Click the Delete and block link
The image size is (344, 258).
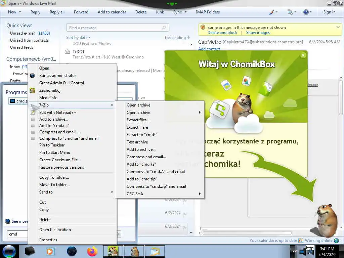[x=222, y=33]
